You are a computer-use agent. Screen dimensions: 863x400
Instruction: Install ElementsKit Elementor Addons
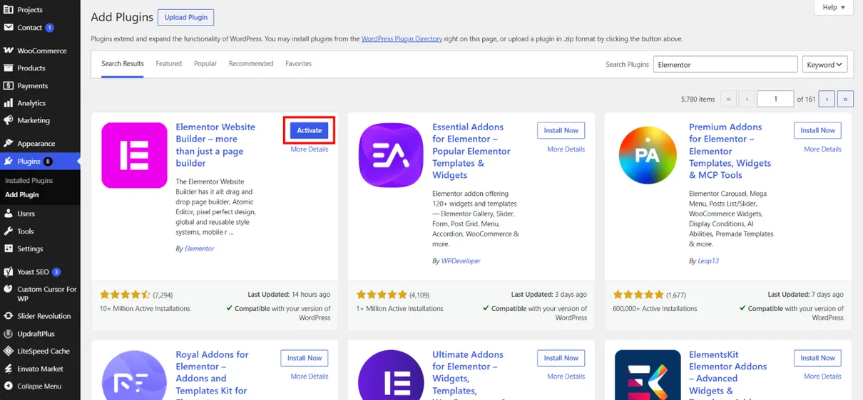click(x=817, y=358)
